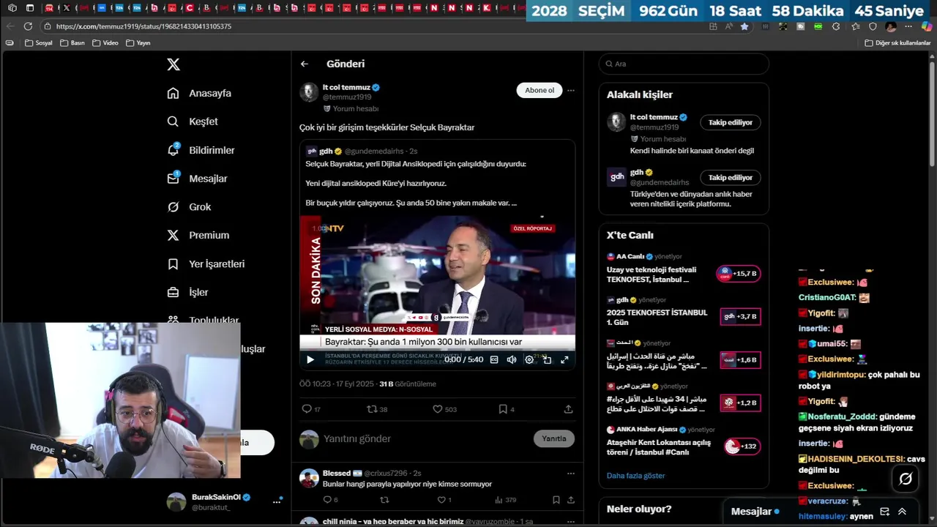This screenshot has height=527, width=937.
Task: Open the post's more options menu
Action: pos(571,91)
